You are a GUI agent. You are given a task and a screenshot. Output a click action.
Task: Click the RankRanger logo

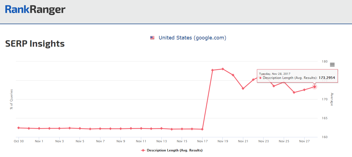pyautogui.click(x=35, y=10)
